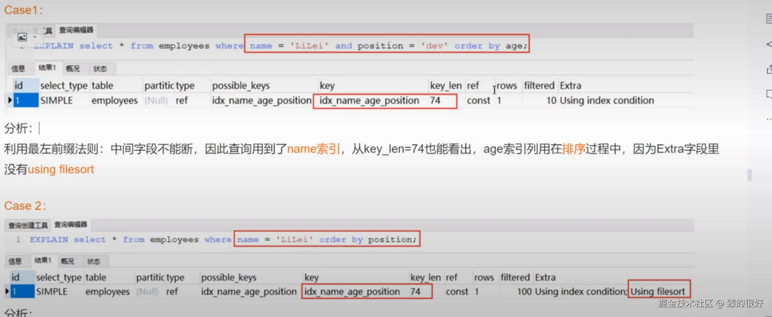Select const cell in Case 2 row
Image resolution: width=772 pixels, height=317 pixels.
click(457, 292)
